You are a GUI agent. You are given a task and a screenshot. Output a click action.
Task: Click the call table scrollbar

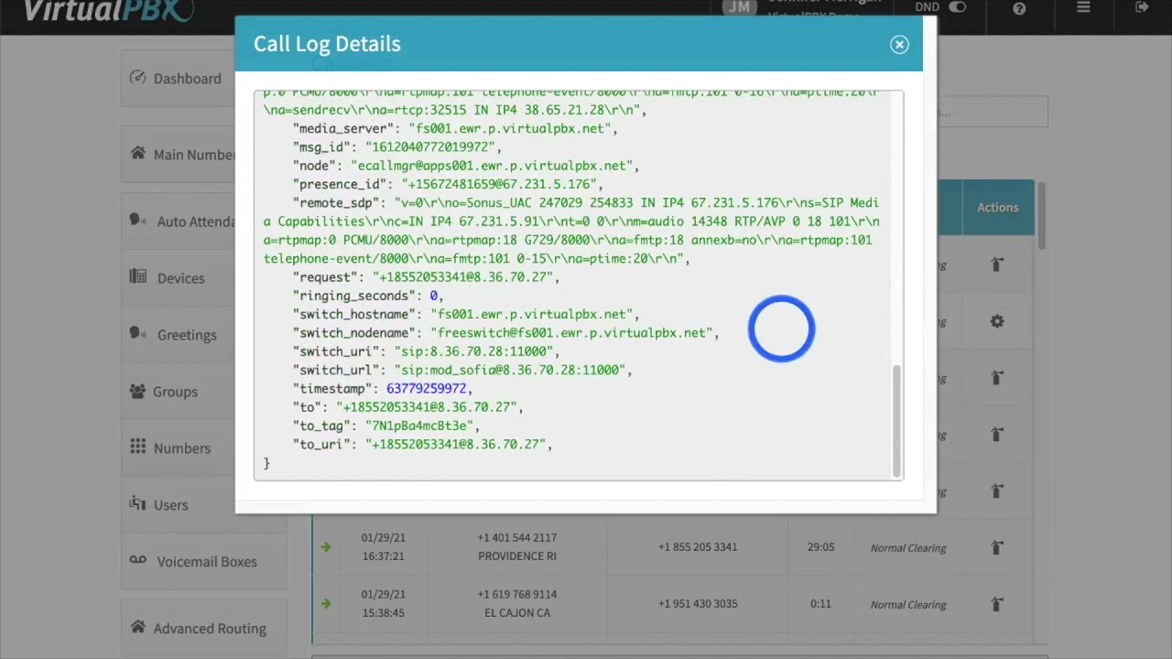point(1041,215)
